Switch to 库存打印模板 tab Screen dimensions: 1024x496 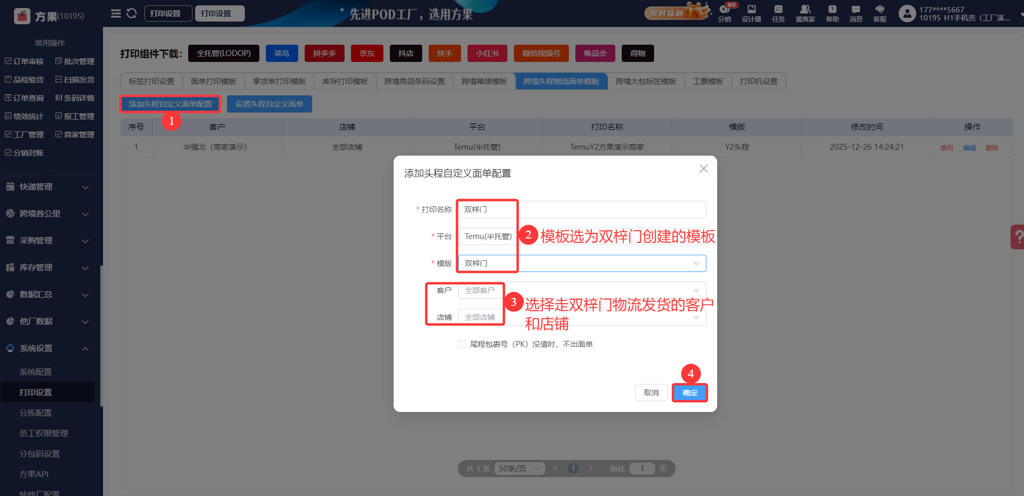pos(345,81)
